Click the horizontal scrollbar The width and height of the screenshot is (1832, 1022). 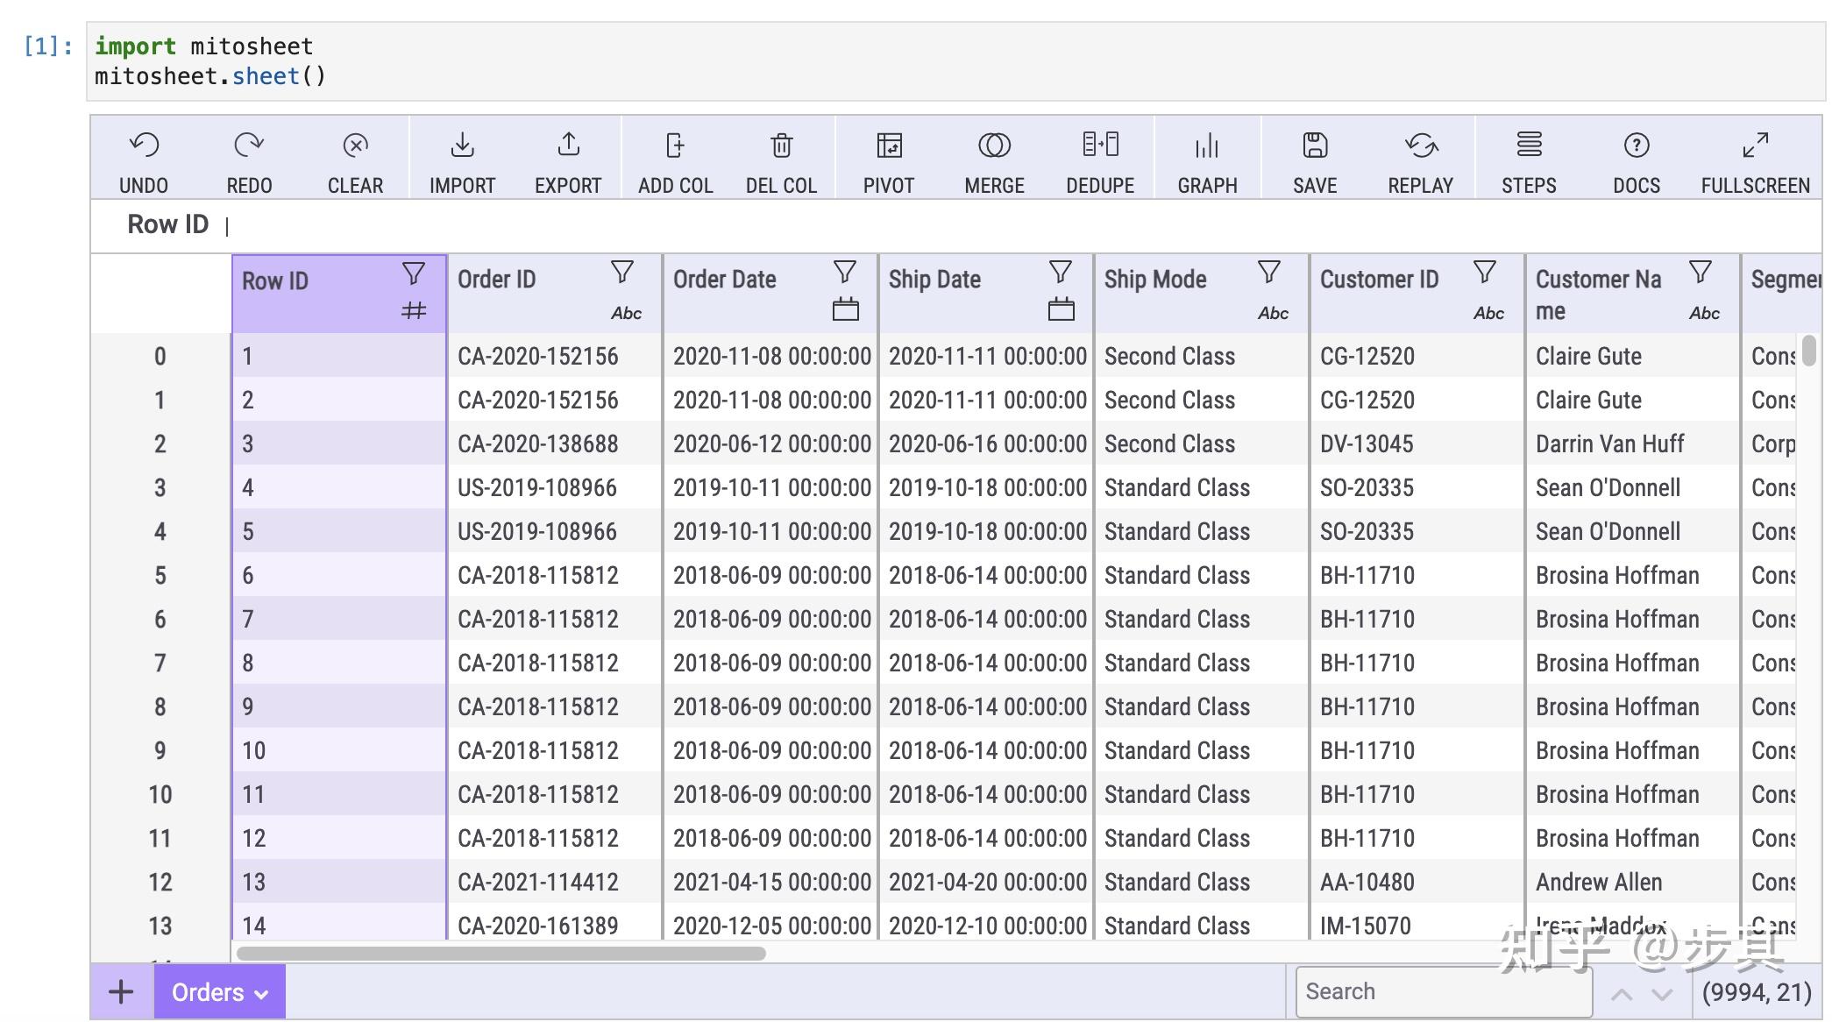(x=501, y=953)
